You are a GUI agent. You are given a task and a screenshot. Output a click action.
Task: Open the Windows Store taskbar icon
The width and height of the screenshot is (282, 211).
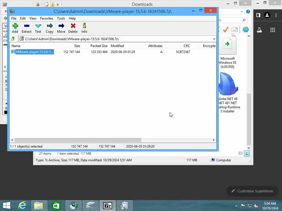56,206
